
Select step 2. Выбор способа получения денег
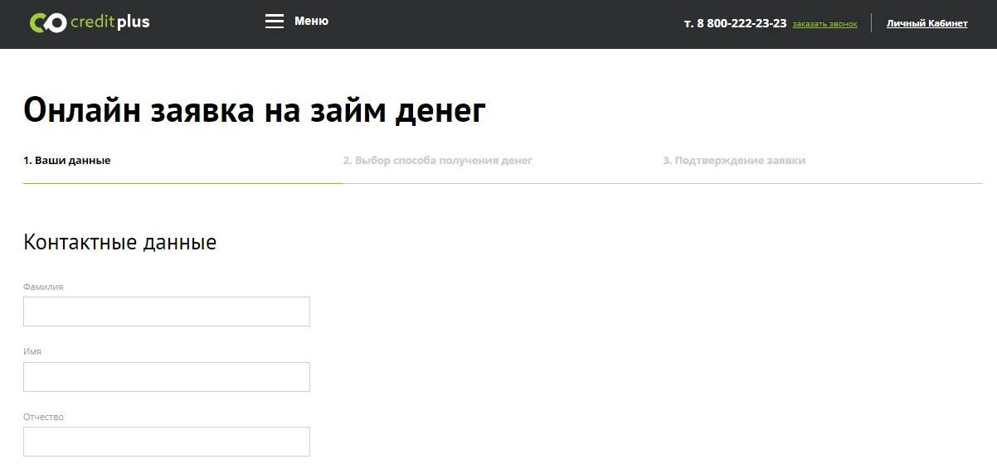(438, 161)
